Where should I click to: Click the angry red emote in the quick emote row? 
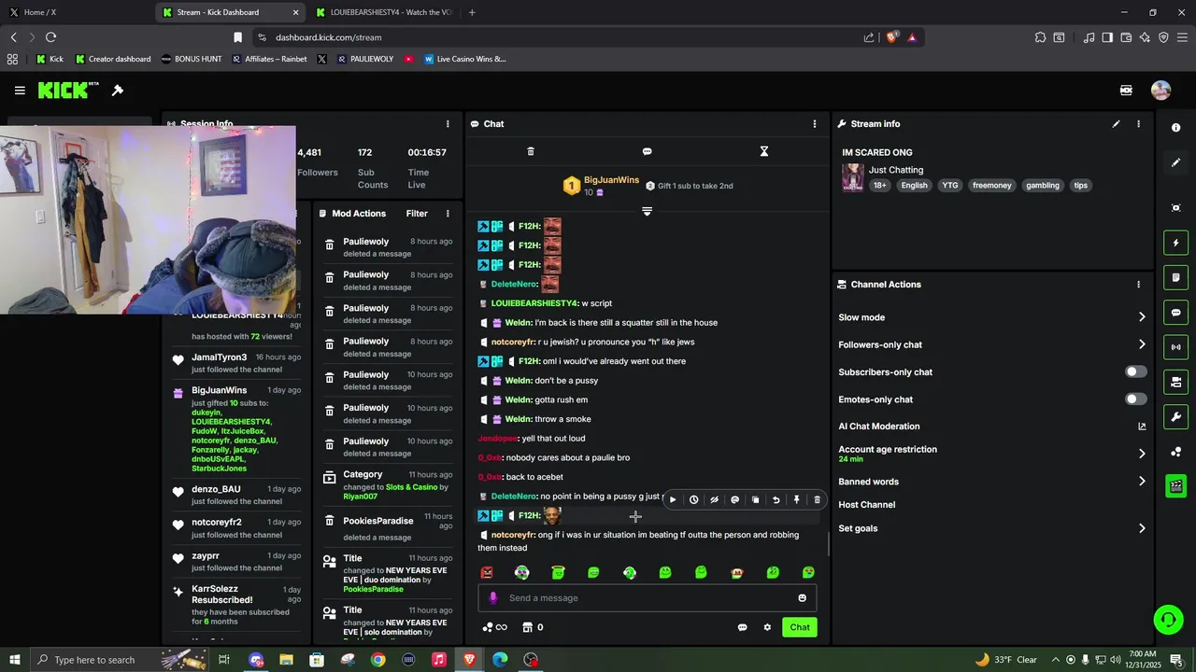(486, 572)
